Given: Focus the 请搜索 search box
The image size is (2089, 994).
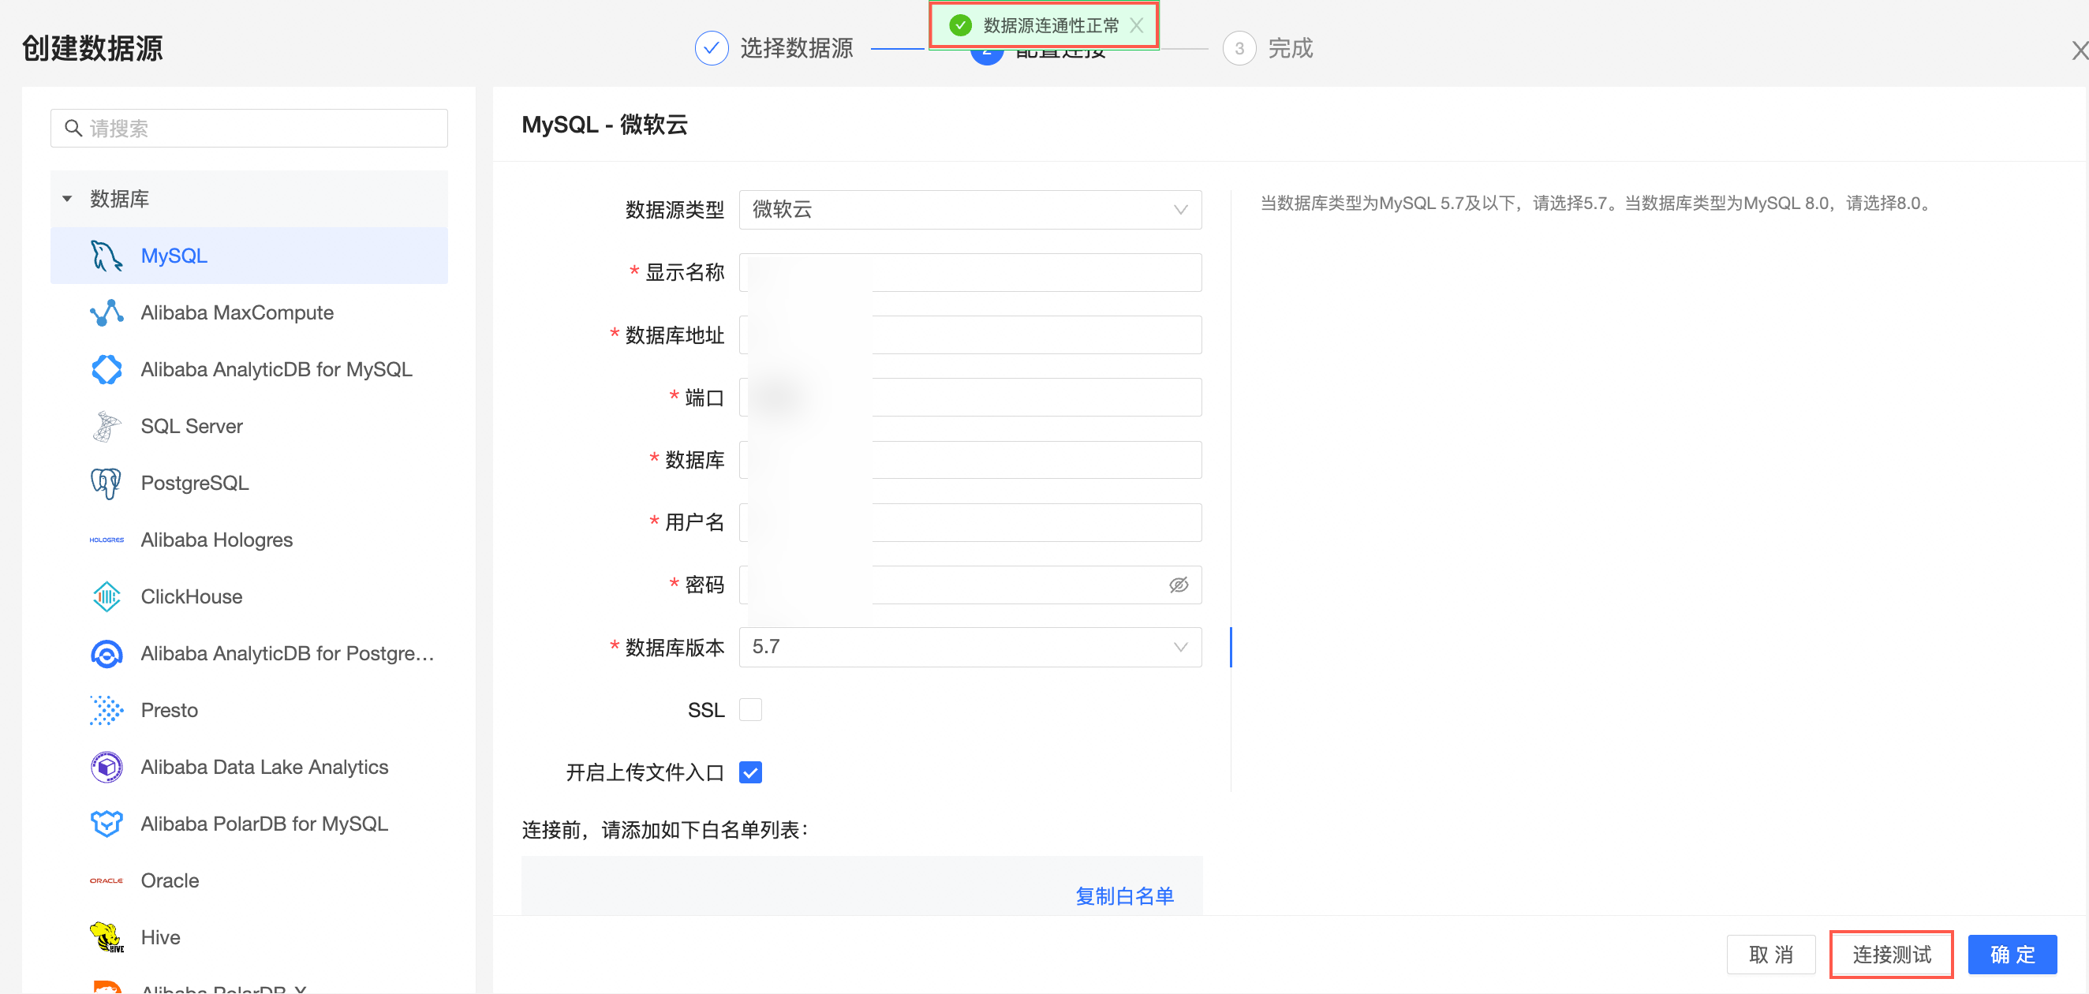Looking at the screenshot, I should tap(249, 128).
